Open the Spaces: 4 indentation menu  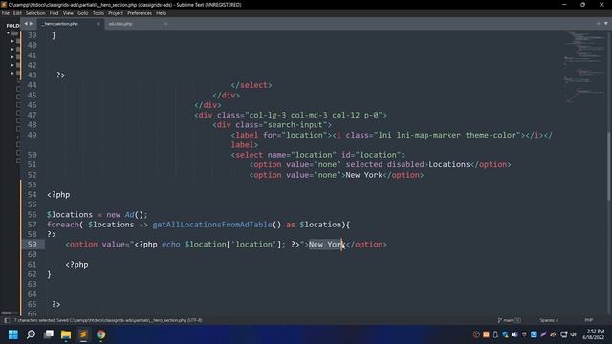(549, 320)
